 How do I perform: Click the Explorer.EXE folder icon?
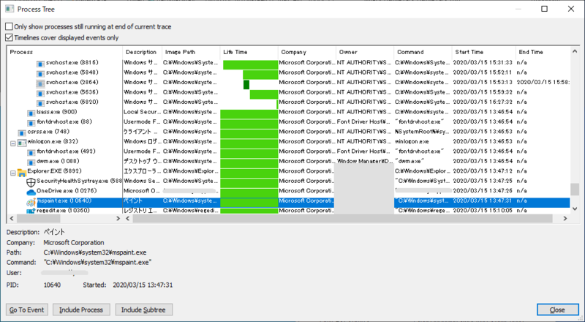(22, 172)
